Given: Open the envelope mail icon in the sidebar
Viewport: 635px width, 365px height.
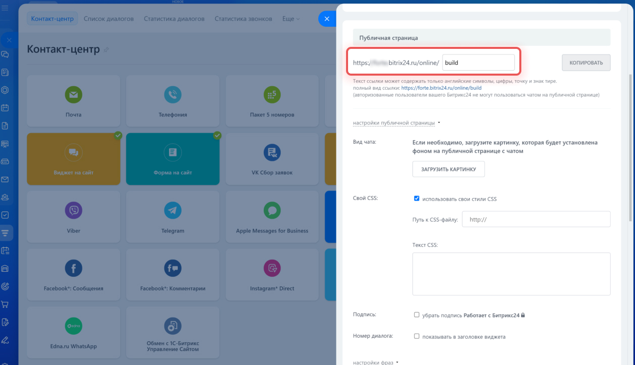Looking at the screenshot, I should pyautogui.click(x=5, y=179).
